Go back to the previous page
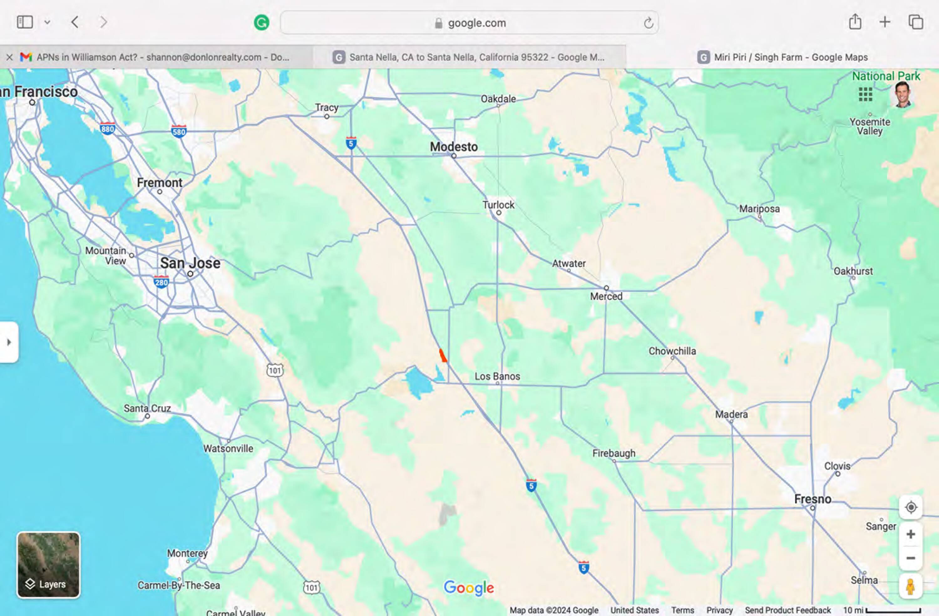Screen dimensions: 939x616 point(75,22)
